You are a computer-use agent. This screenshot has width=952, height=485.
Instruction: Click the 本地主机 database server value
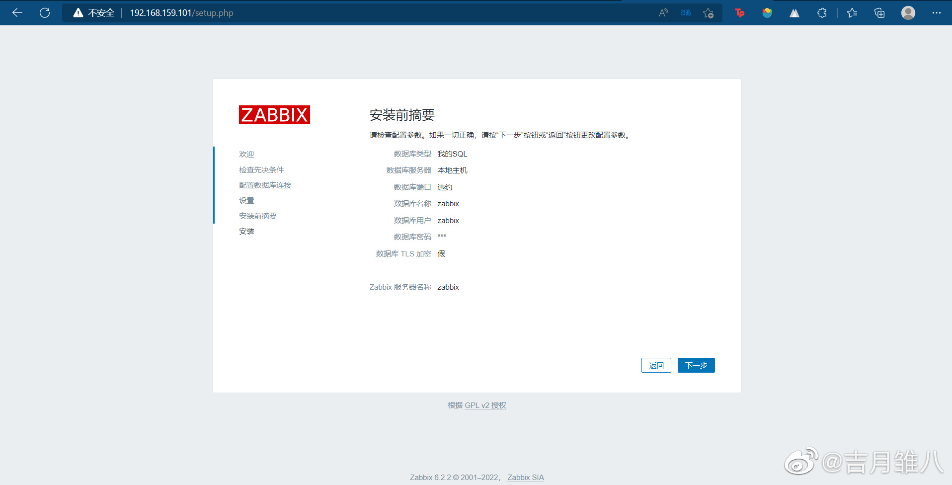pos(452,170)
